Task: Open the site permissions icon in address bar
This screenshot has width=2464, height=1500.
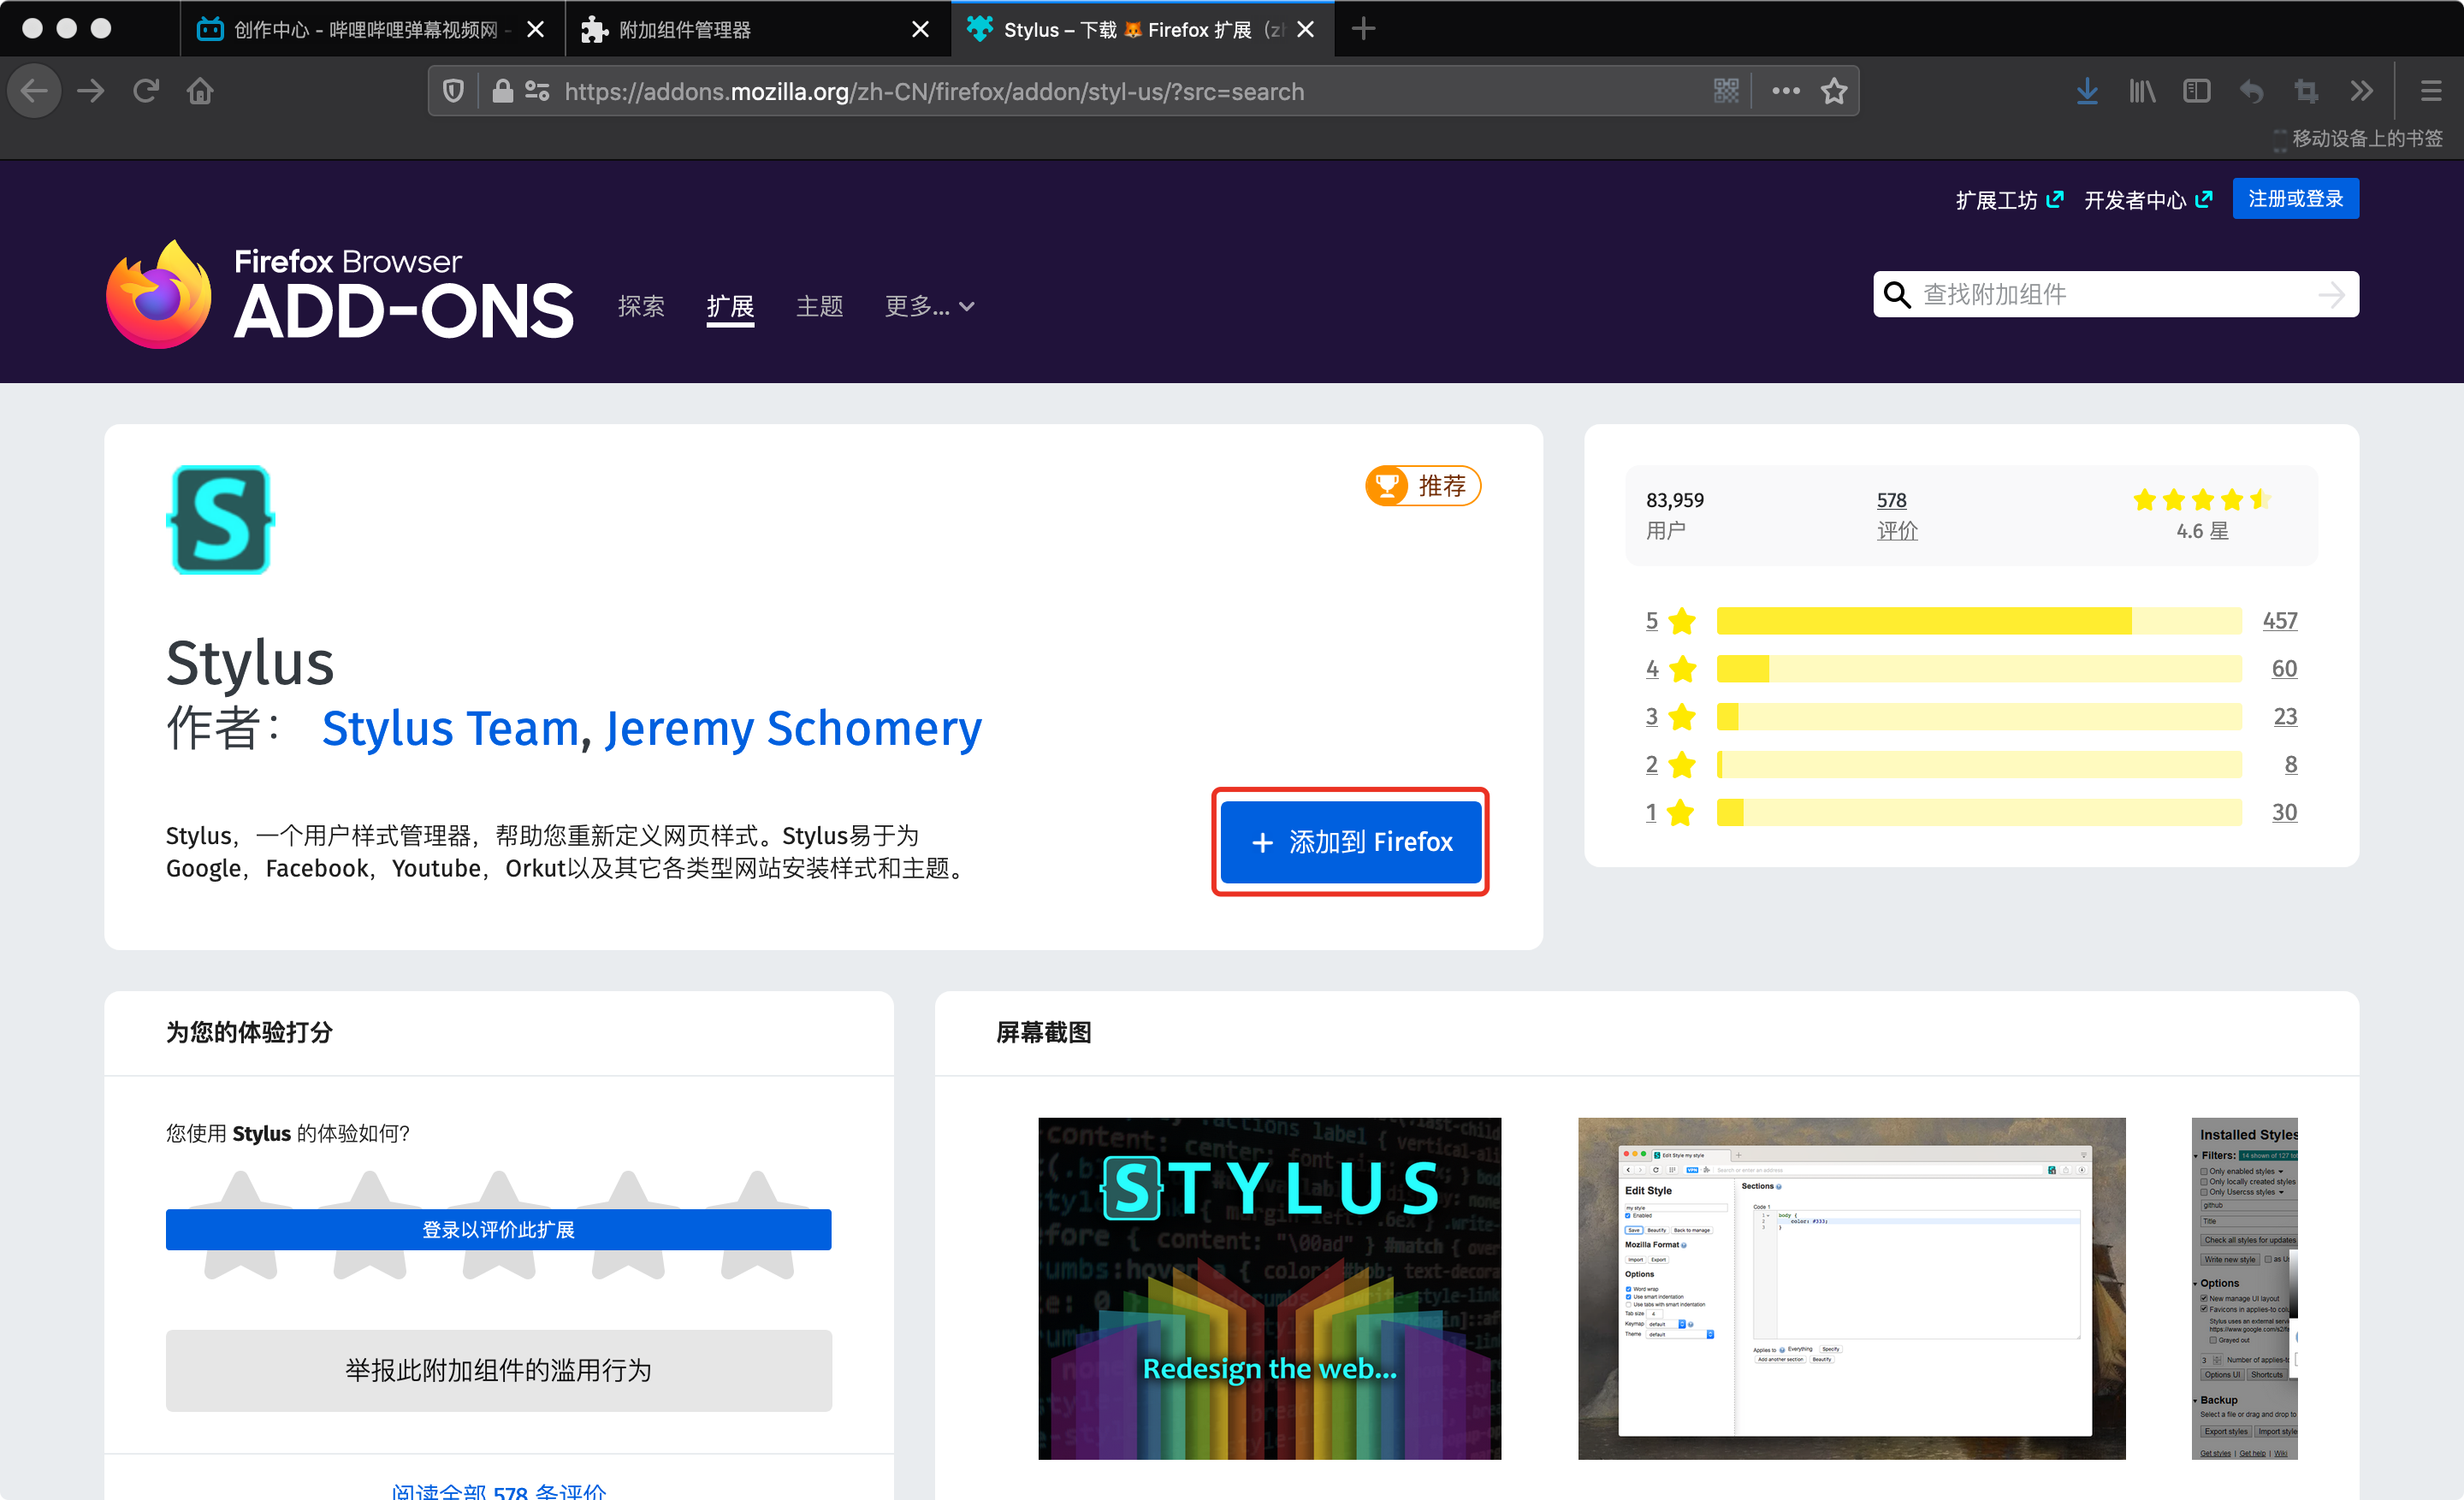Action: (537, 91)
